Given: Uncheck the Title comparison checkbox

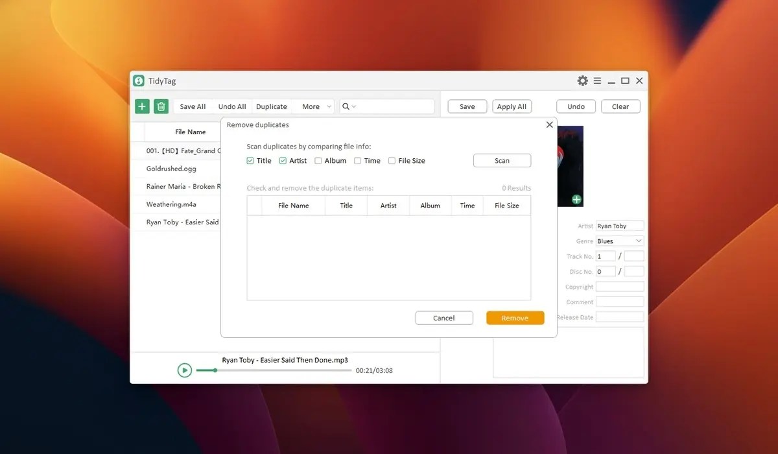Looking at the screenshot, I should (x=250, y=160).
